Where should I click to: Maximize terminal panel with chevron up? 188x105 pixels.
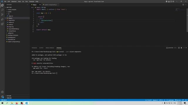pyautogui.click(x=184, y=48)
